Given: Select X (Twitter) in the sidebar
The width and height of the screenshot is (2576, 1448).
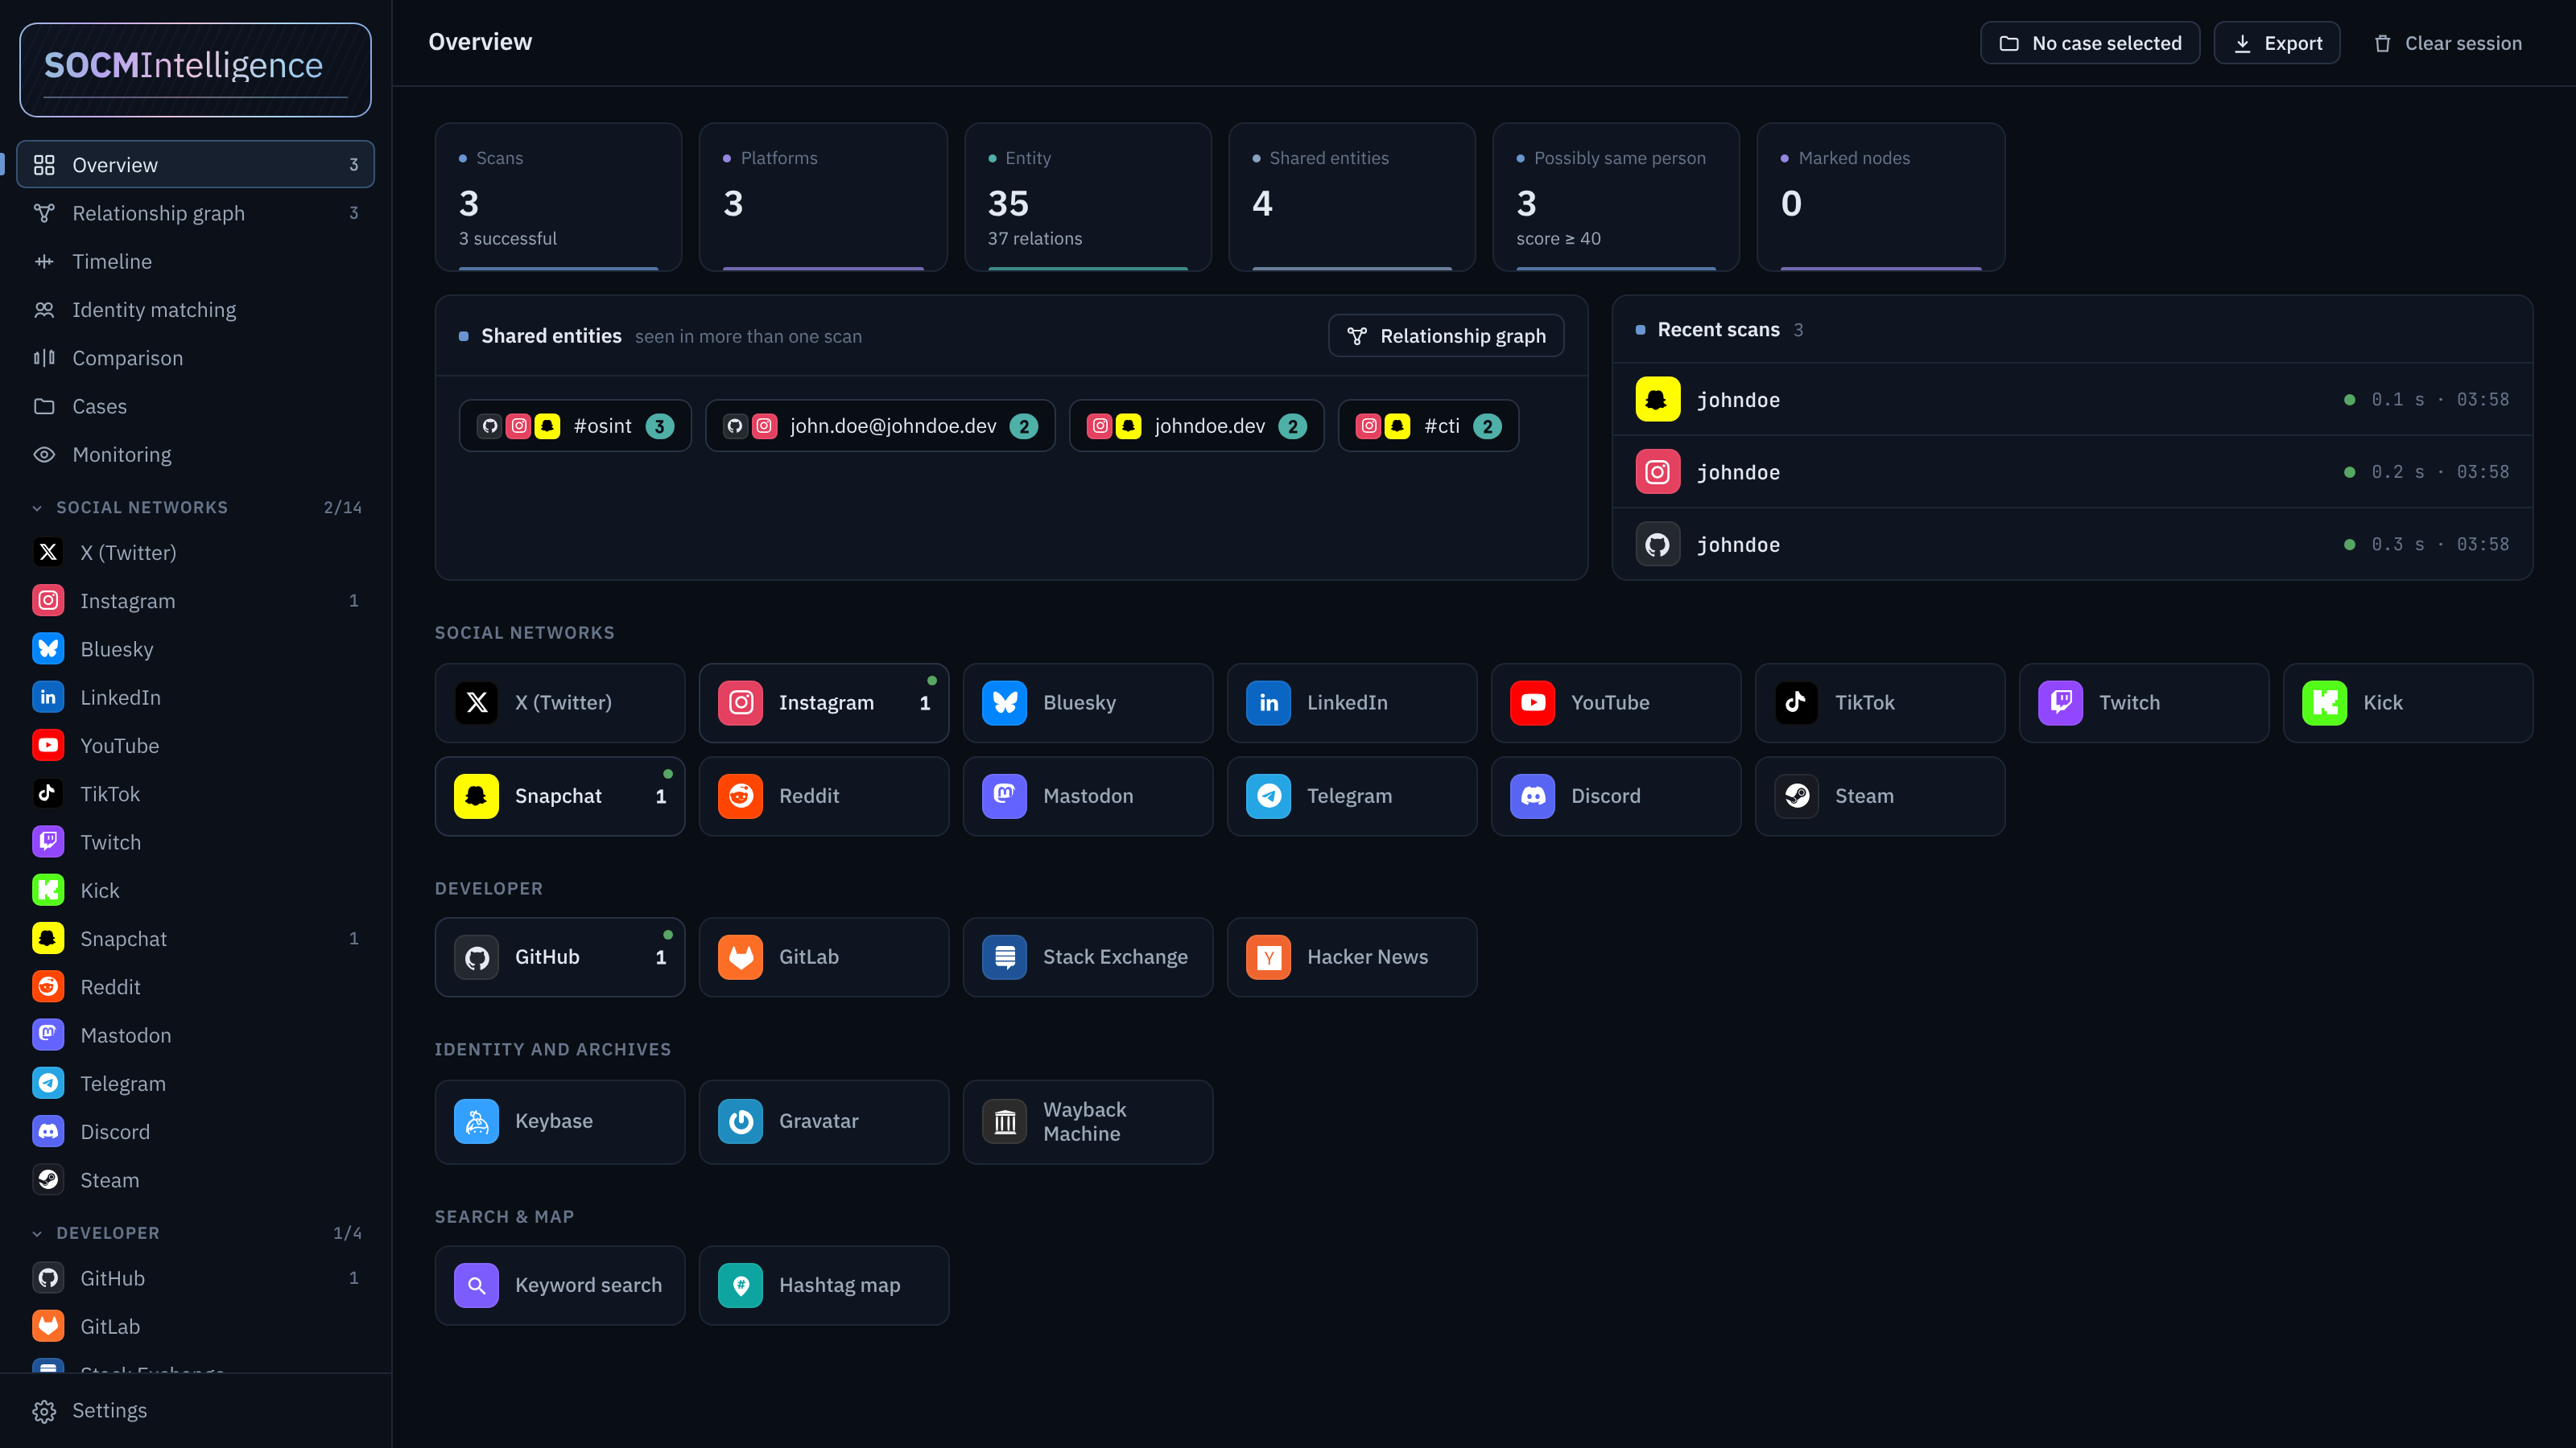Looking at the screenshot, I should [x=196, y=552].
